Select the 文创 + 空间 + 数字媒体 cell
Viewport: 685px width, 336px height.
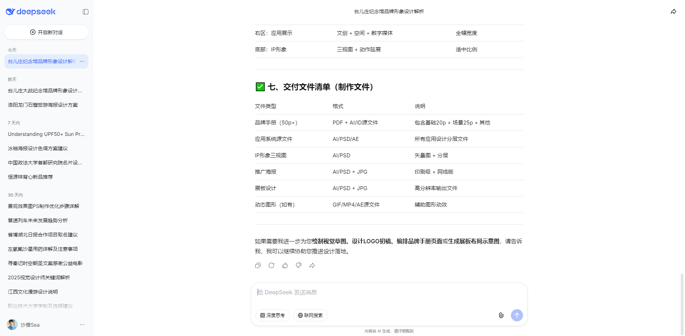[365, 33]
